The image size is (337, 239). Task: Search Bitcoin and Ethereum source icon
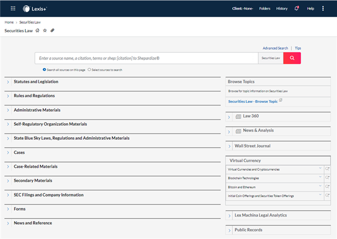coord(327,187)
